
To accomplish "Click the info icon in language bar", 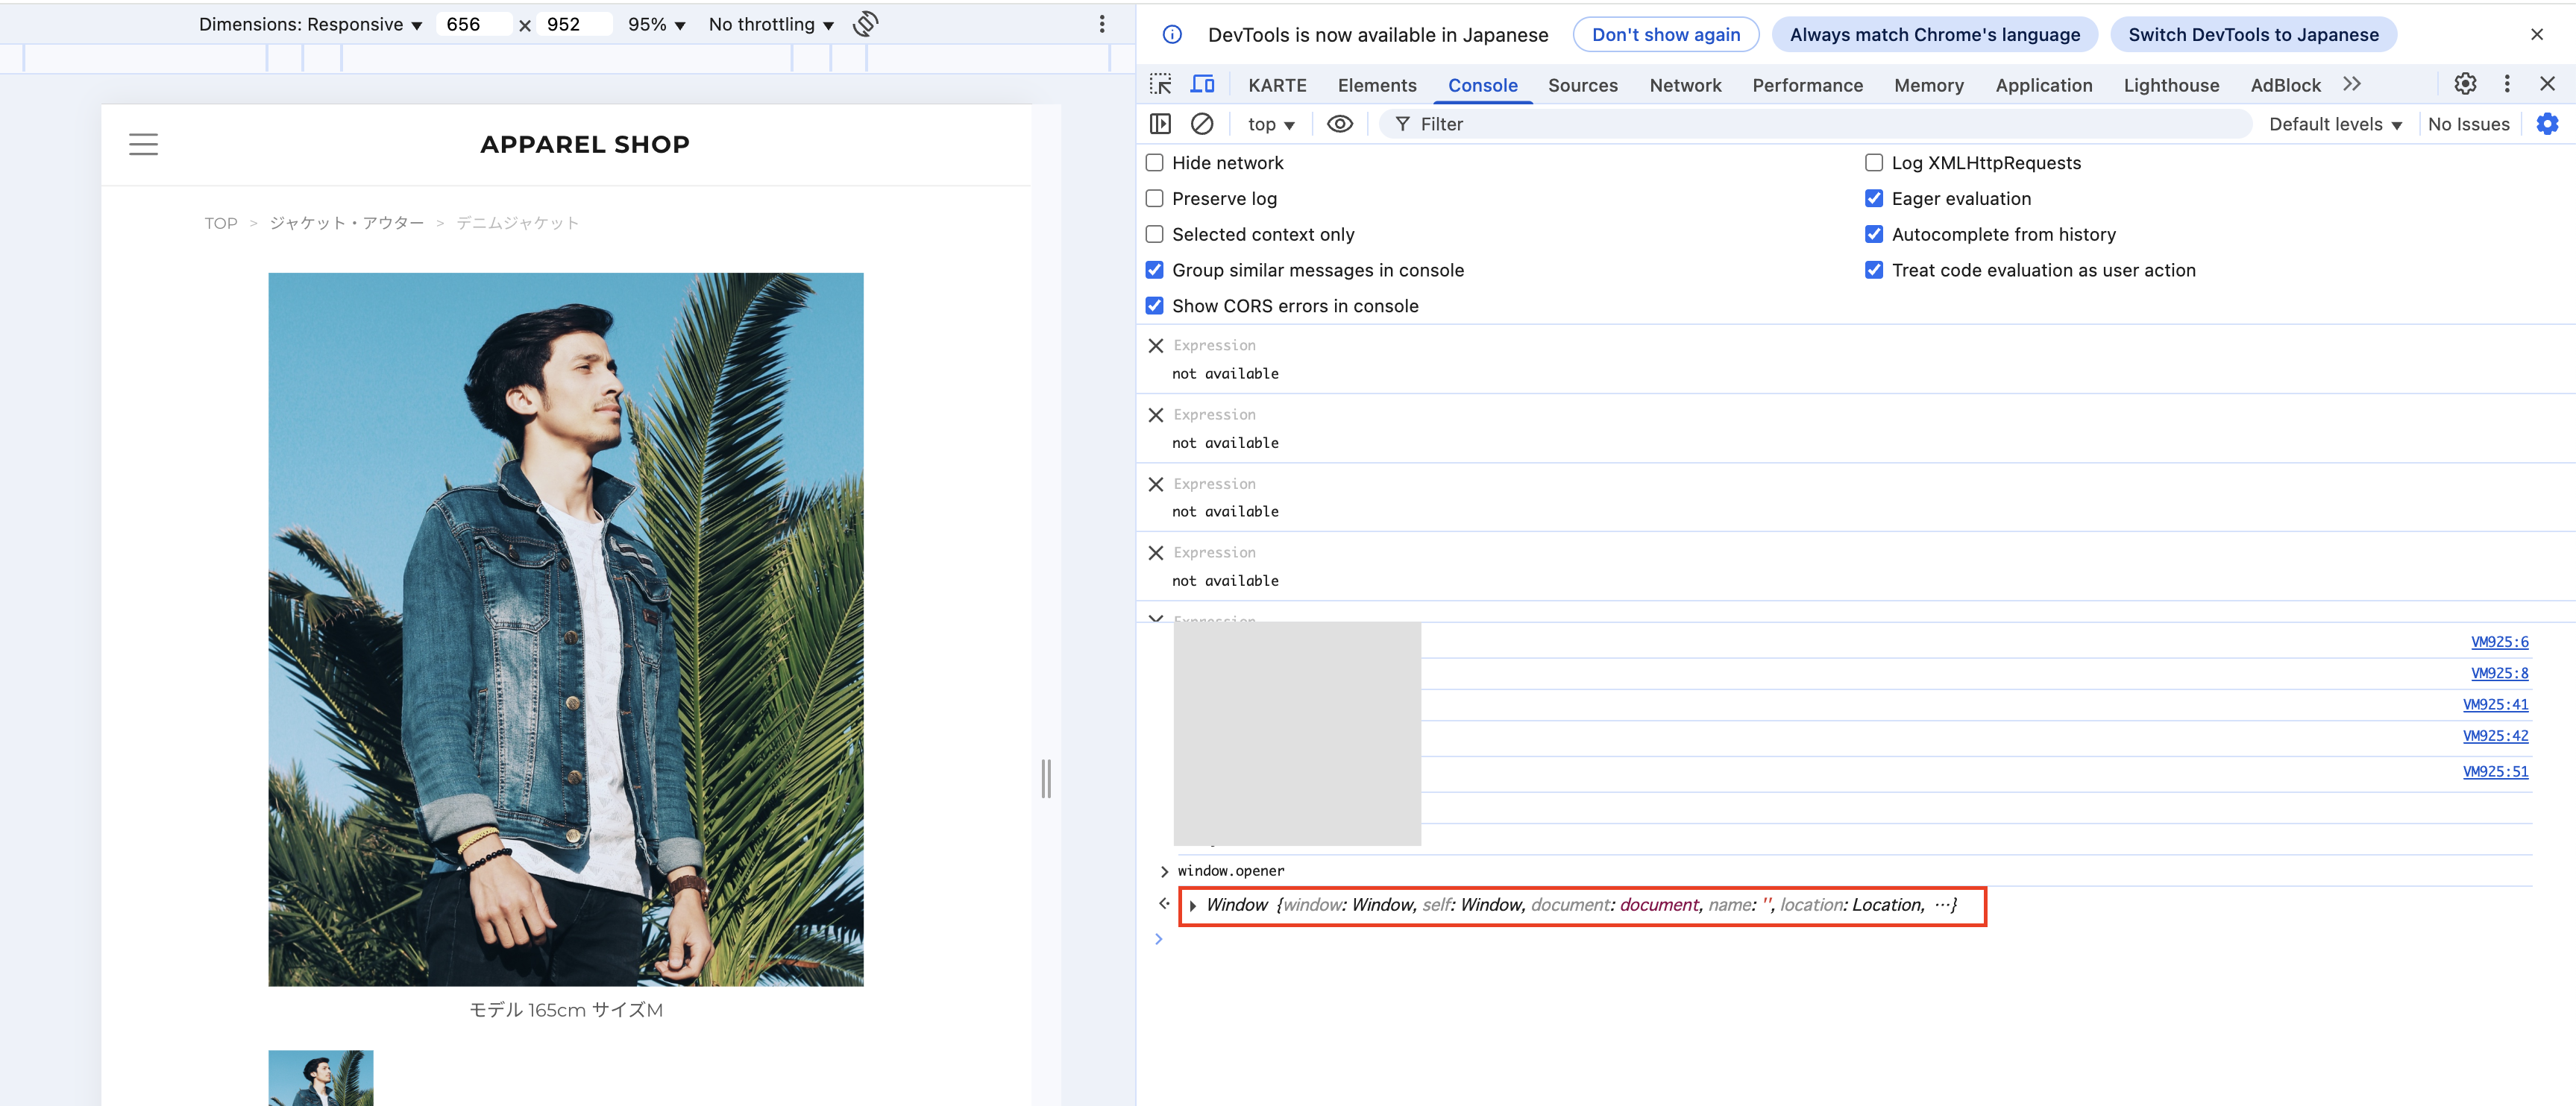I will click(x=1172, y=35).
